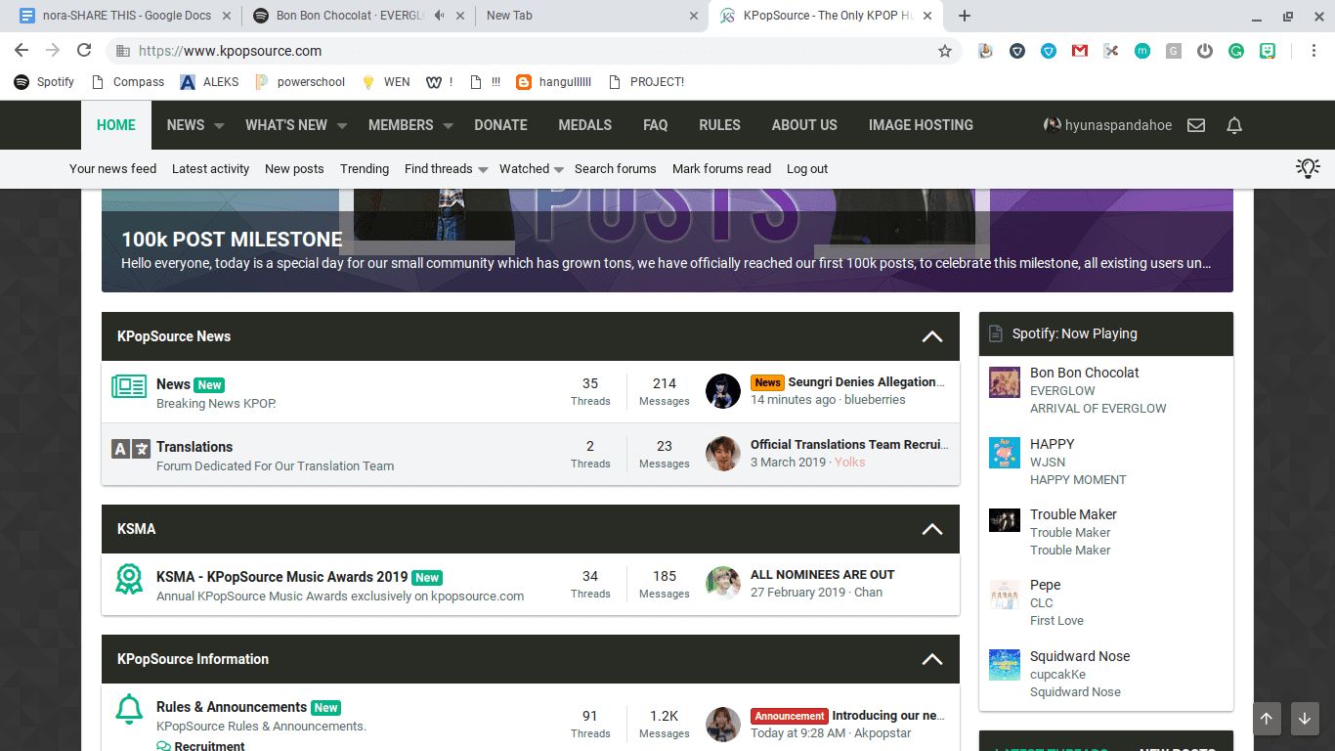The height and width of the screenshot is (751, 1335).
Task: Open the Grammarly extension icon
Action: tap(1236, 51)
